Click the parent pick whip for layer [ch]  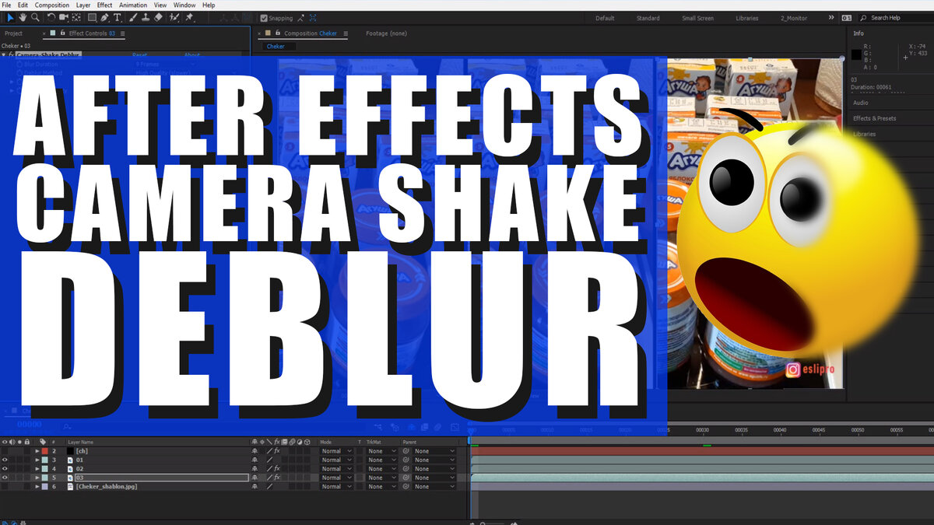pyautogui.click(x=406, y=451)
